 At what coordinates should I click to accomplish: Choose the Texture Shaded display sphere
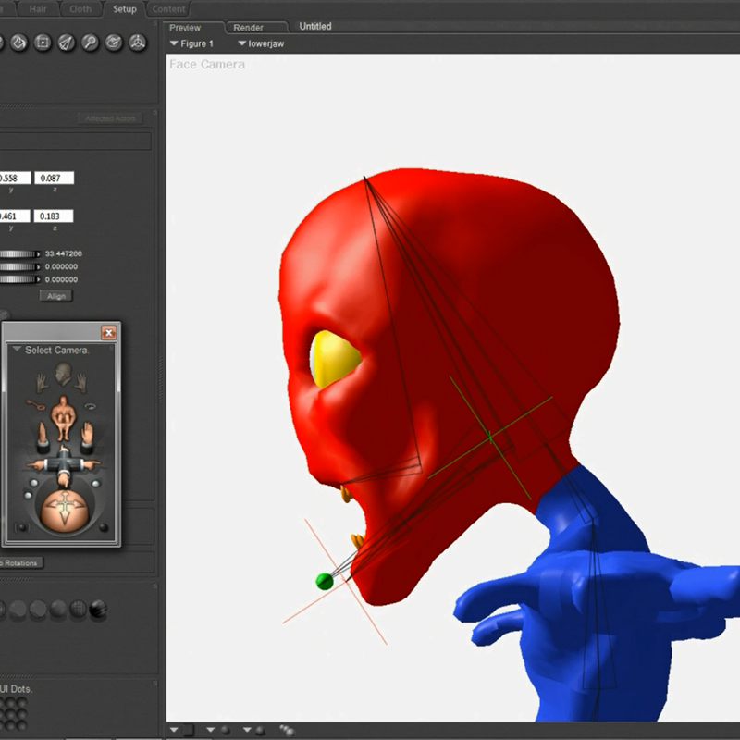[x=98, y=610]
